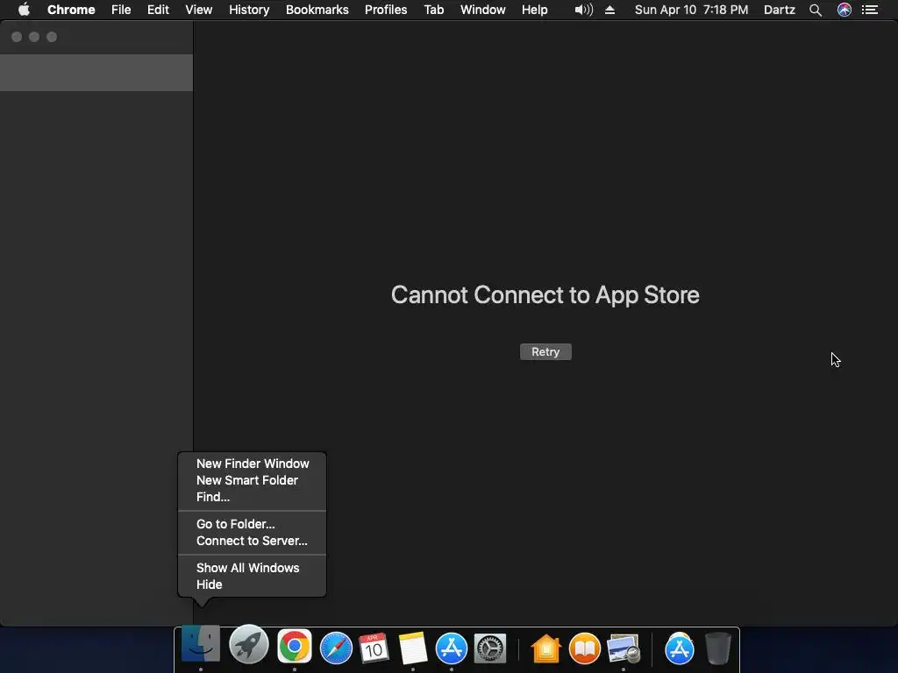The height and width of the screenshot is (673, 898).
Task: Open the History menu
Action: tap(249, 10)
